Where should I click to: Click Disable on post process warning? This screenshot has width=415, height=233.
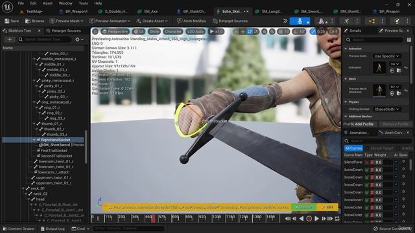[x=303, y=207]
